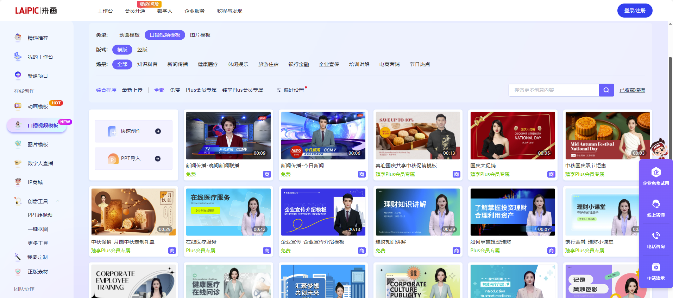The height and width of the screenshot is (298, 673).
Task: Filter scene by 健康医疗
Action: [x=208, y=64]
